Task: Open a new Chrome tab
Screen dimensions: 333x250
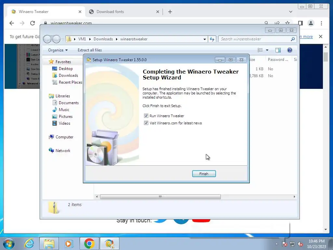Action: coord(170,12)
